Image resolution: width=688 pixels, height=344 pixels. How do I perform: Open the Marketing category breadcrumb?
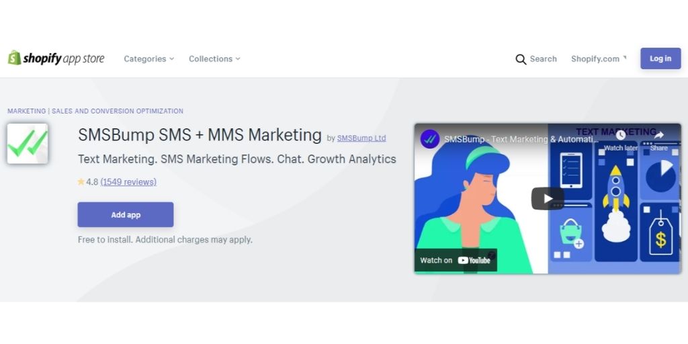coord(26,111)
